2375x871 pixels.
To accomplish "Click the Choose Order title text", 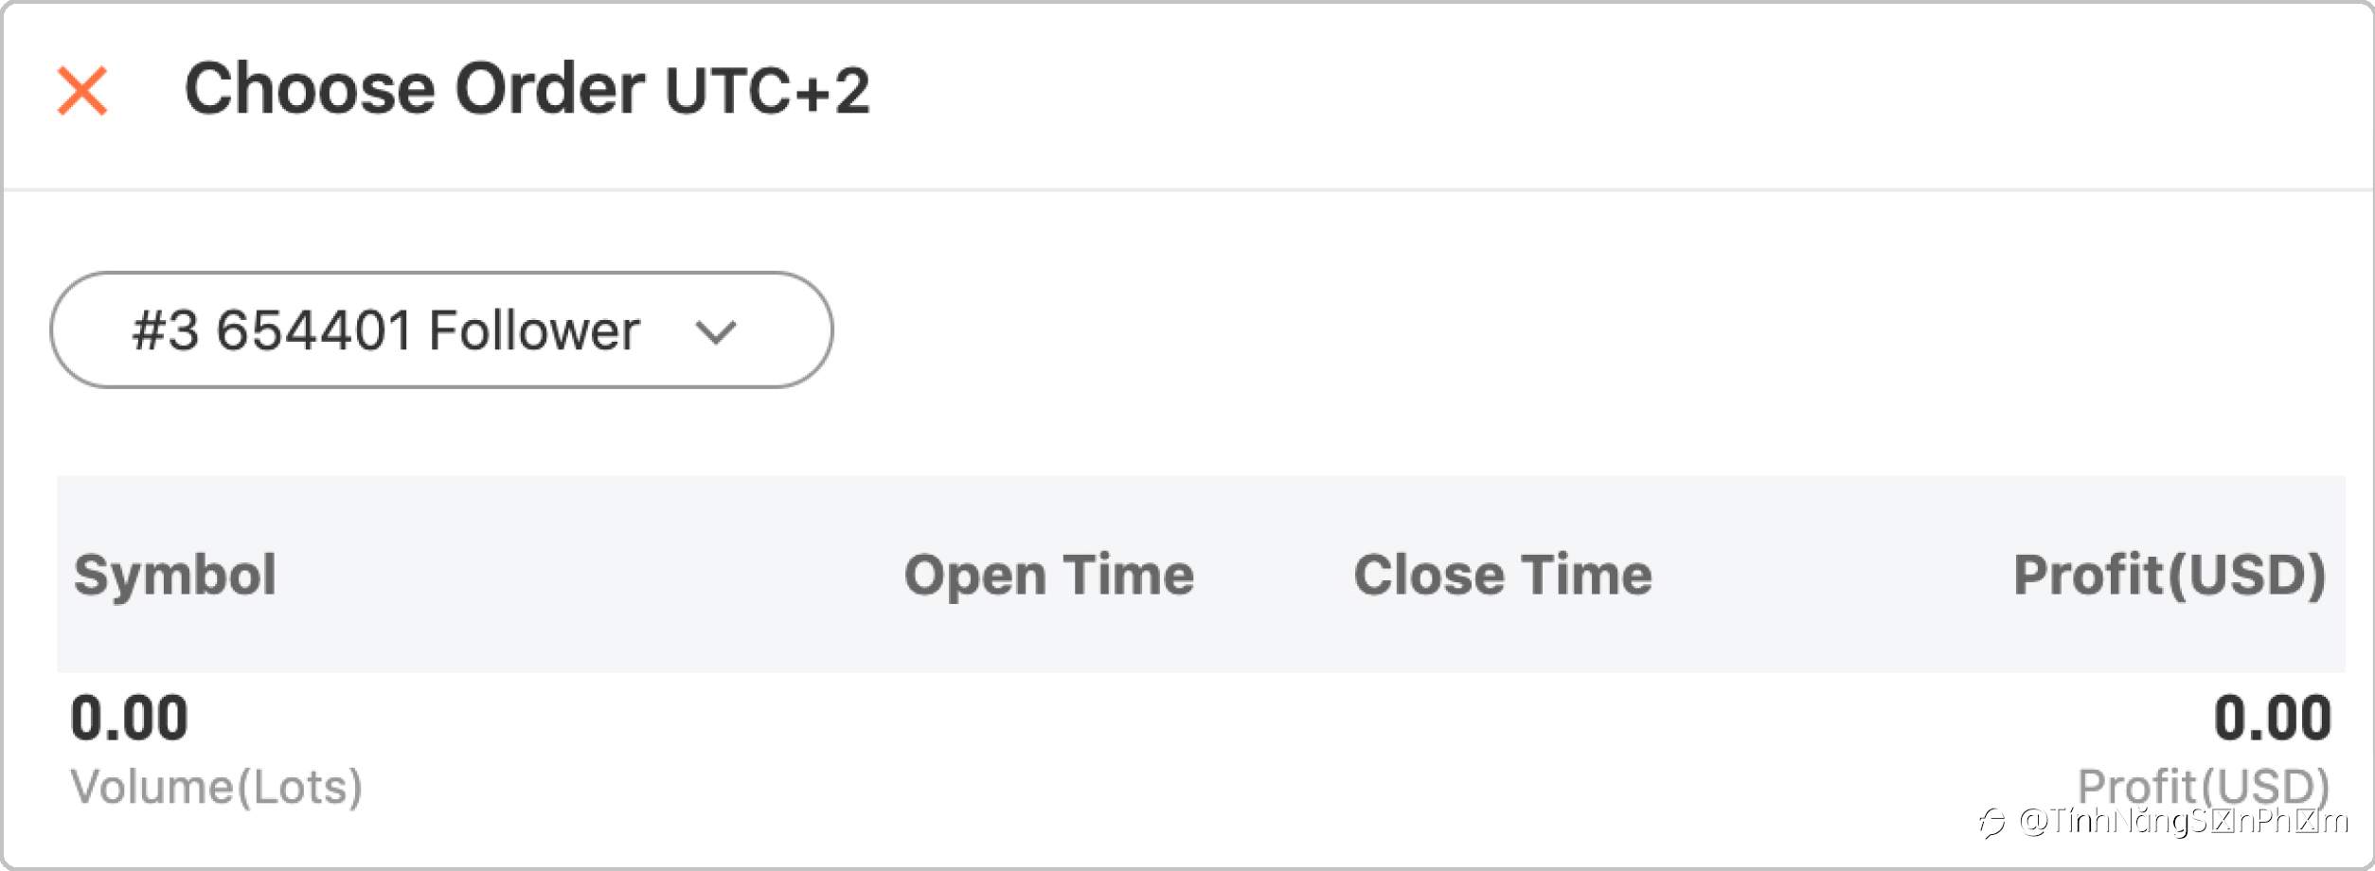I will 415,89.
